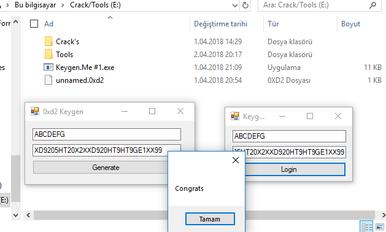
Task: Click the 0XD2 Dosyası type cell
Action: [x=289, y=80]
